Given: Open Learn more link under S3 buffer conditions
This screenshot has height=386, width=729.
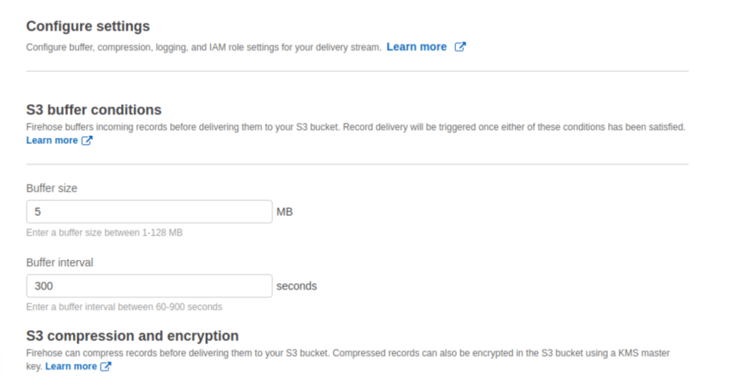Looking at the screenshot, I should tap(51, 140).
